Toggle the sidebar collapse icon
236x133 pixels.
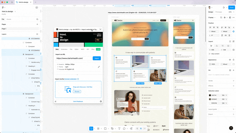tap(37, 7)
